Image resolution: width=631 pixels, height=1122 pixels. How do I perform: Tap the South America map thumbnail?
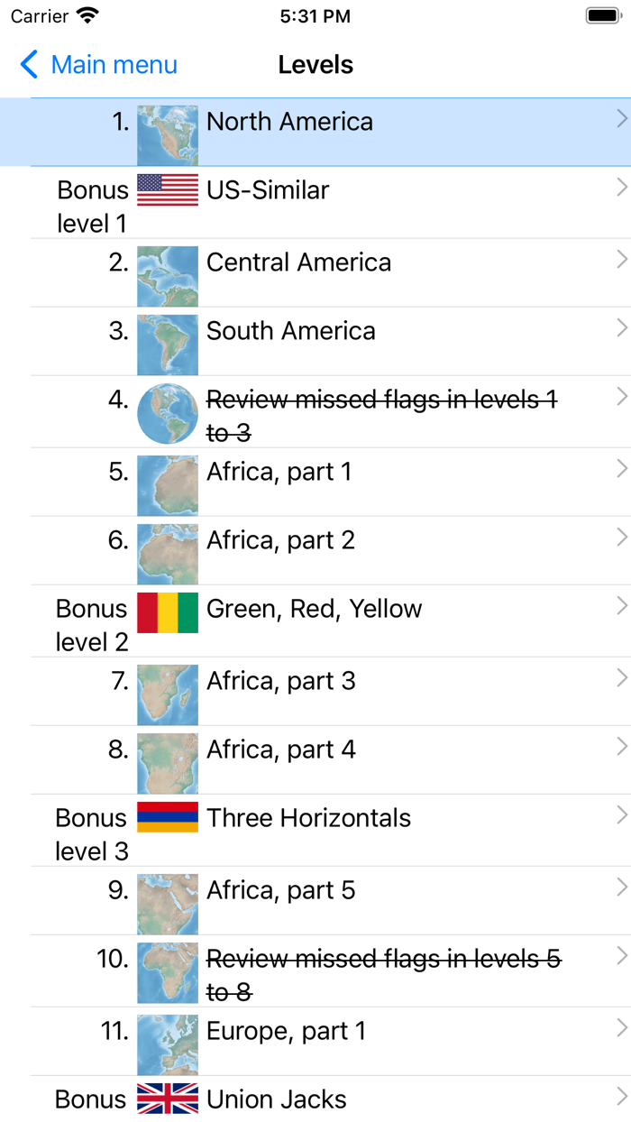[167, 345]
